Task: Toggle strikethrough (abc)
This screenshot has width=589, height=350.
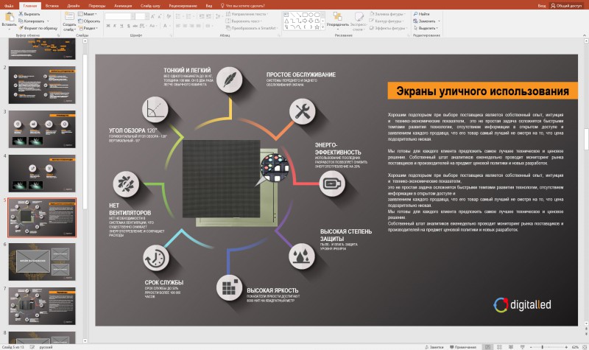Action: [135, 26]
